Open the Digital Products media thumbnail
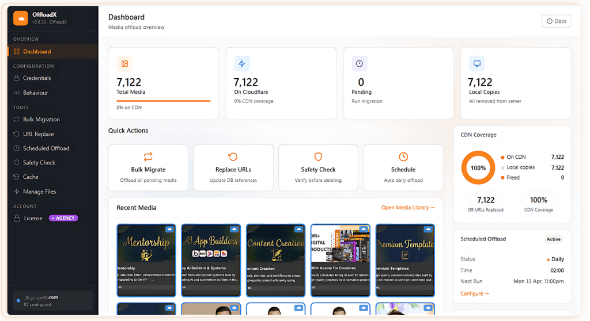Viewport: 590px width, 321px height. click(341, 261)
